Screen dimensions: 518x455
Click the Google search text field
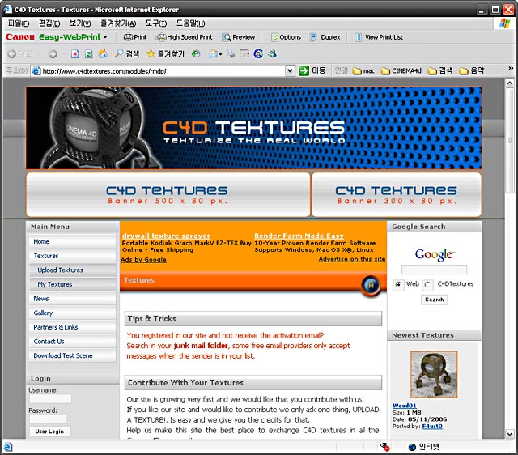pos(434,270)
